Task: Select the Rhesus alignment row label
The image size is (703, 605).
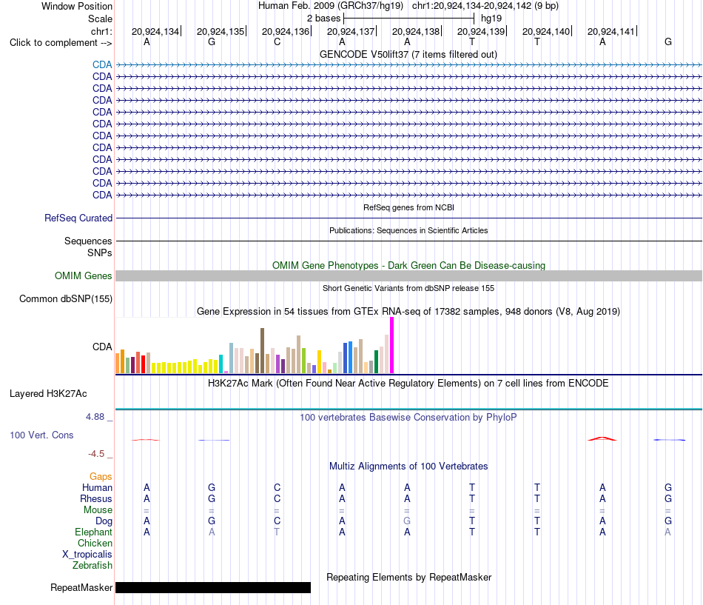Action: point(96,498)
